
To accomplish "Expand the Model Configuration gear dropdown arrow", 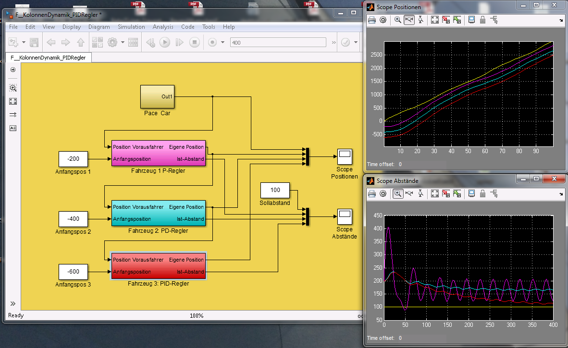I will (x=123, y=42).
